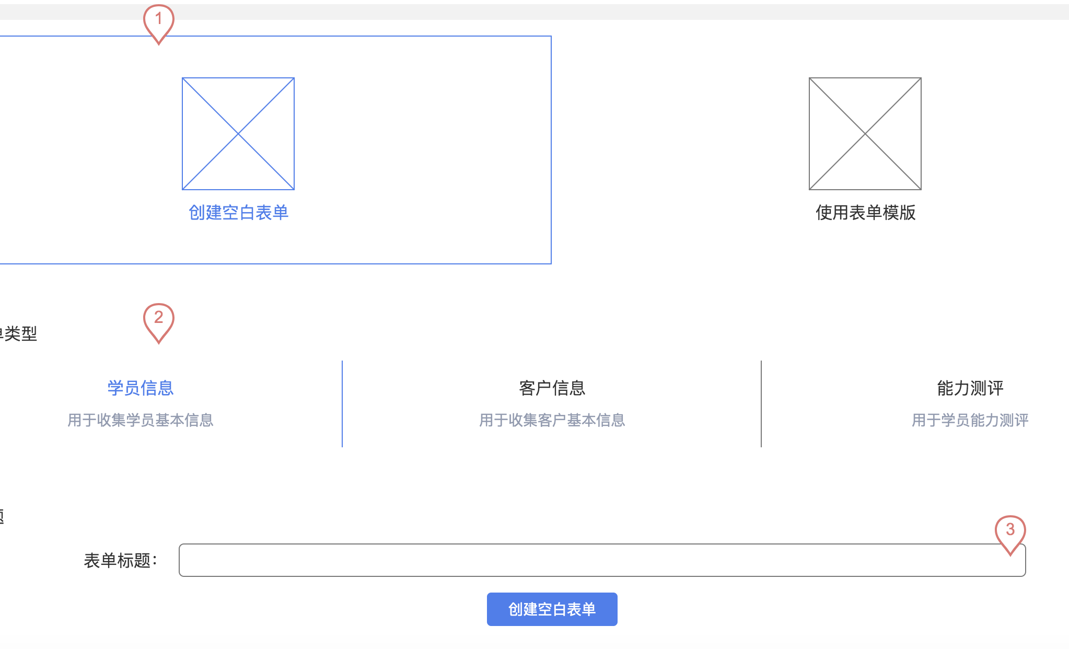Select the 学员信息 form type

click(x=141, y=388)
